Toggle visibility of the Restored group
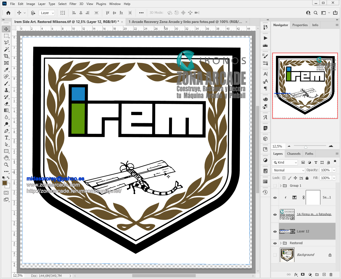The height and width of the screenshot is (279, 341). coord(275,243)
